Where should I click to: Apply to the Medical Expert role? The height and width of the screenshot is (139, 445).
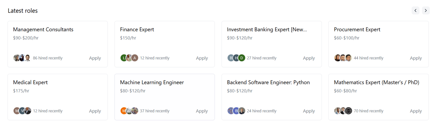tap(95, 111)
